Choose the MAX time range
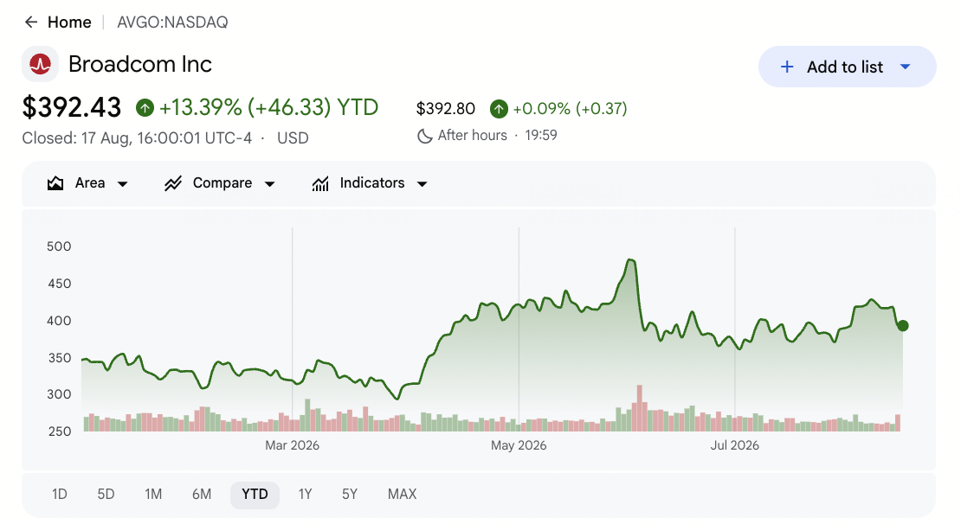The width and height of the screenshot is (961, 524). [402, 495]
